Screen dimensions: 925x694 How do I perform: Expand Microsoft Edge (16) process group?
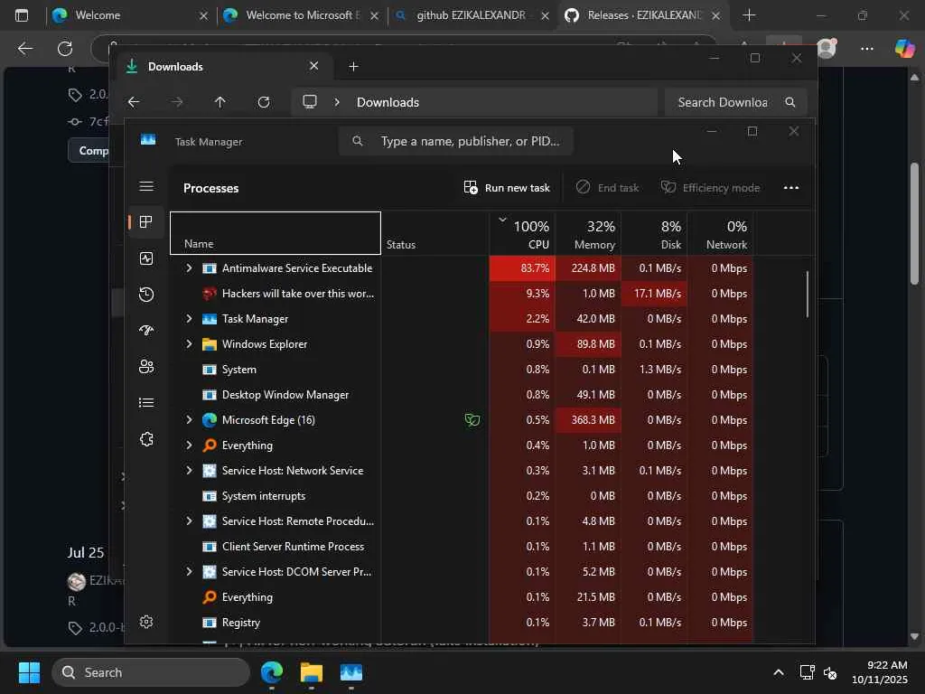pos(189,419)
